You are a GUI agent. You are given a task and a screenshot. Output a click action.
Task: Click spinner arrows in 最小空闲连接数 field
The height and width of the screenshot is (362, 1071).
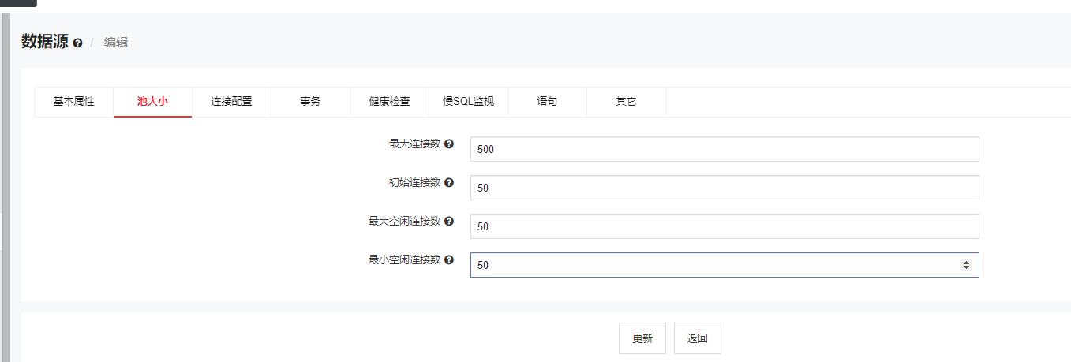(965, 265)
